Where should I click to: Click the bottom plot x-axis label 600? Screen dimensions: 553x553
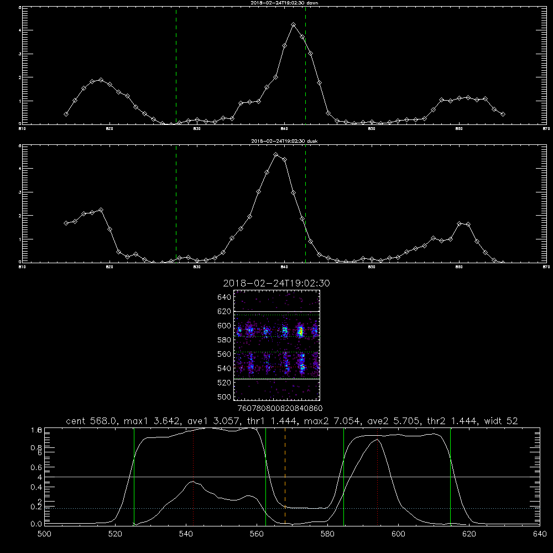tap(398, 534)
